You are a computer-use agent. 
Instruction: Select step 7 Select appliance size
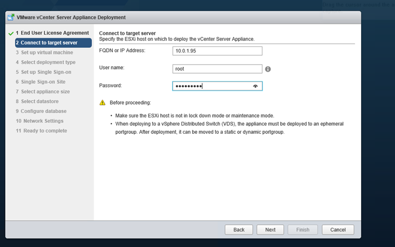(x=42, y=91)
